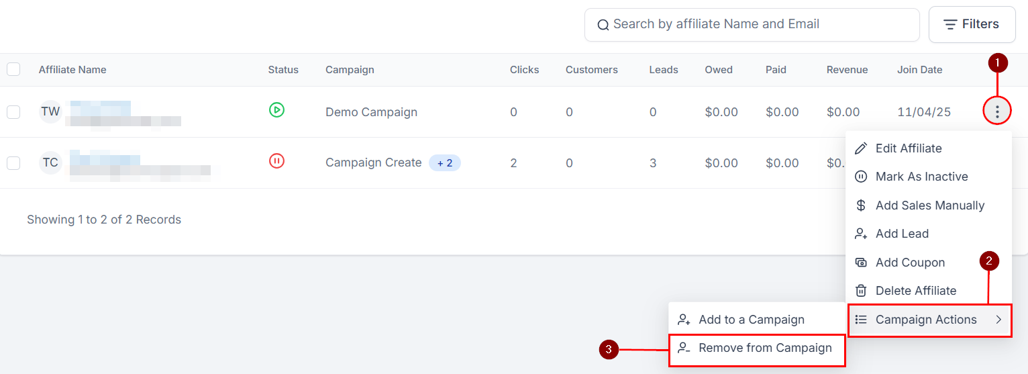Click the pause icon beside Mark As Inactive

(861, 177)
